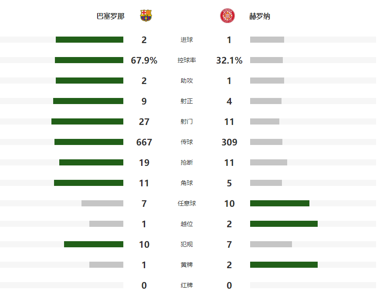Click Girona's 32.1% possession value
Screen dimensions: 380x293
pyautogui.click(x=229, y=61)
